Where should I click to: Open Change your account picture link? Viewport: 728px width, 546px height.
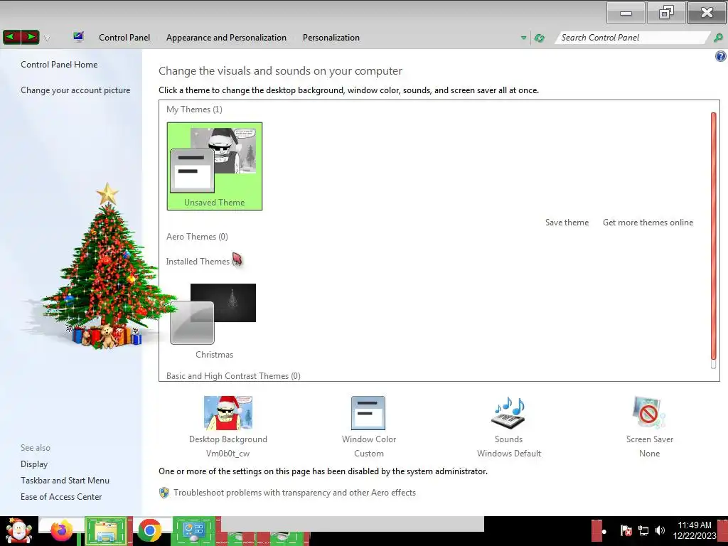pyautogui.click(x=75, y=90)
